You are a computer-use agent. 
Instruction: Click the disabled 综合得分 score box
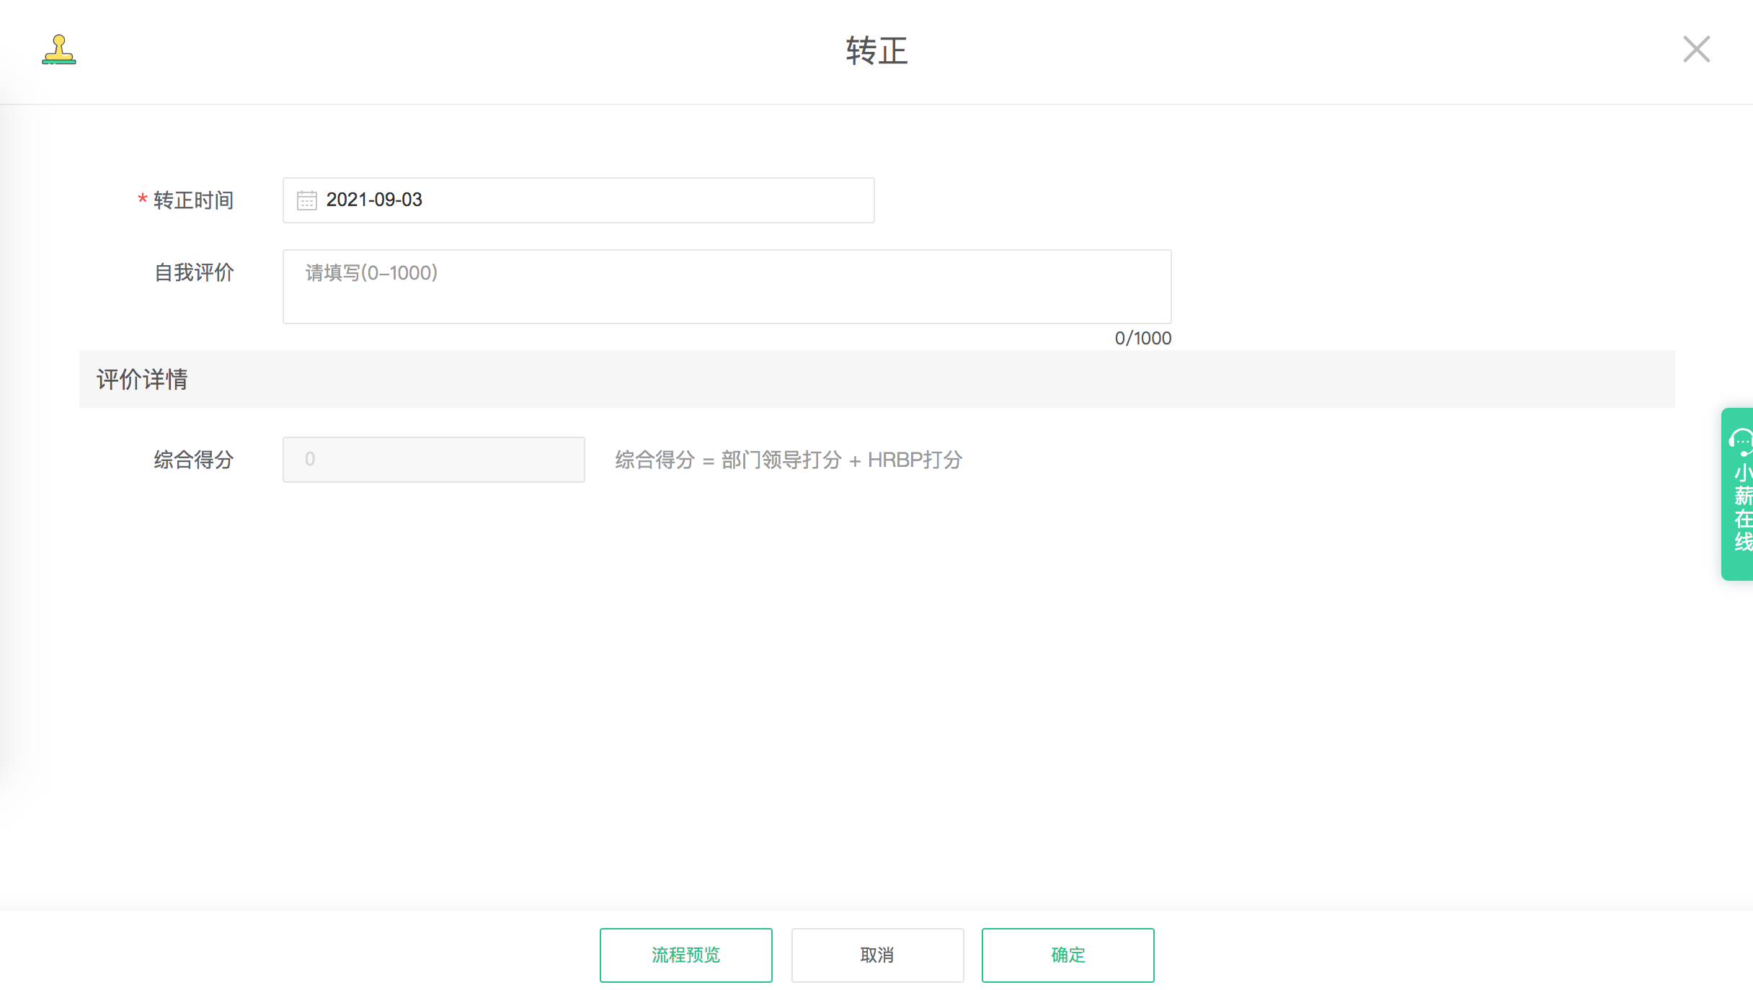433,460
